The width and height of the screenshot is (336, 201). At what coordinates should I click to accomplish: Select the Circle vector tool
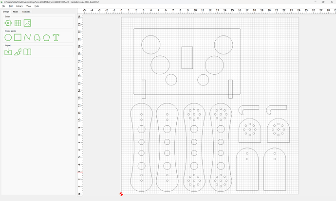click(8, 37)
